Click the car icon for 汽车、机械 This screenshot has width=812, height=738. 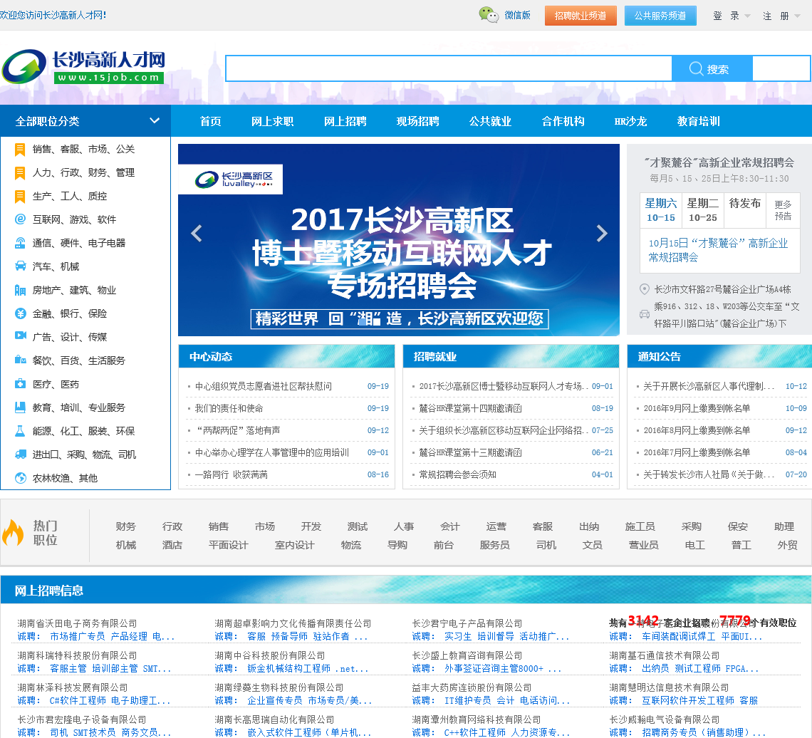[20, 266]
